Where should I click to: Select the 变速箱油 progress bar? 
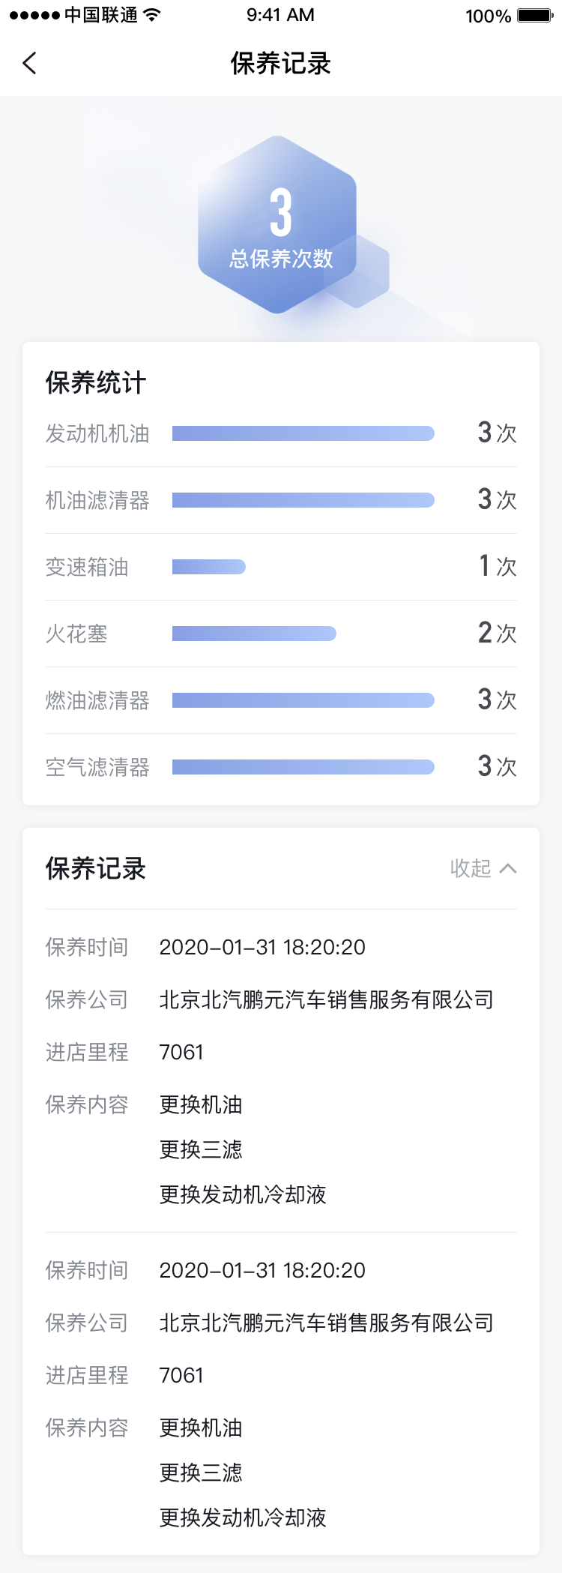(x=209, y=567)
